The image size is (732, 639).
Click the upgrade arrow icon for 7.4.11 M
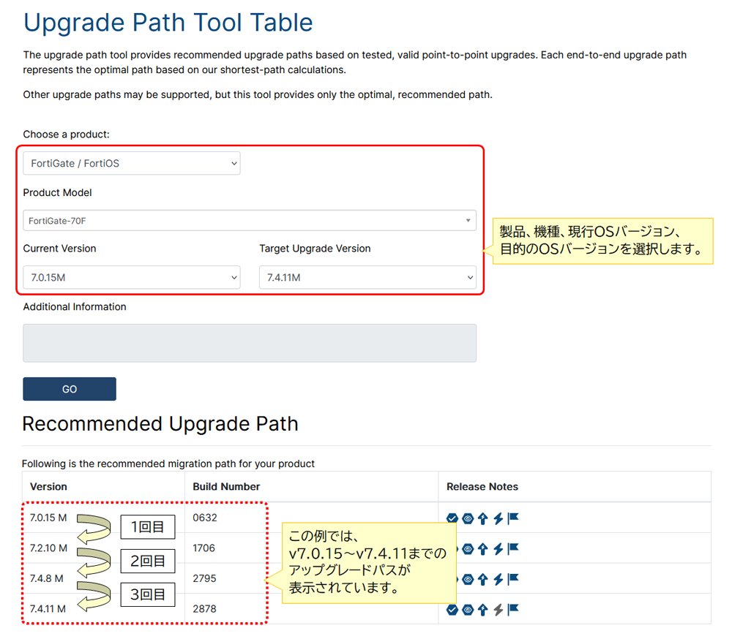point(482,610)
